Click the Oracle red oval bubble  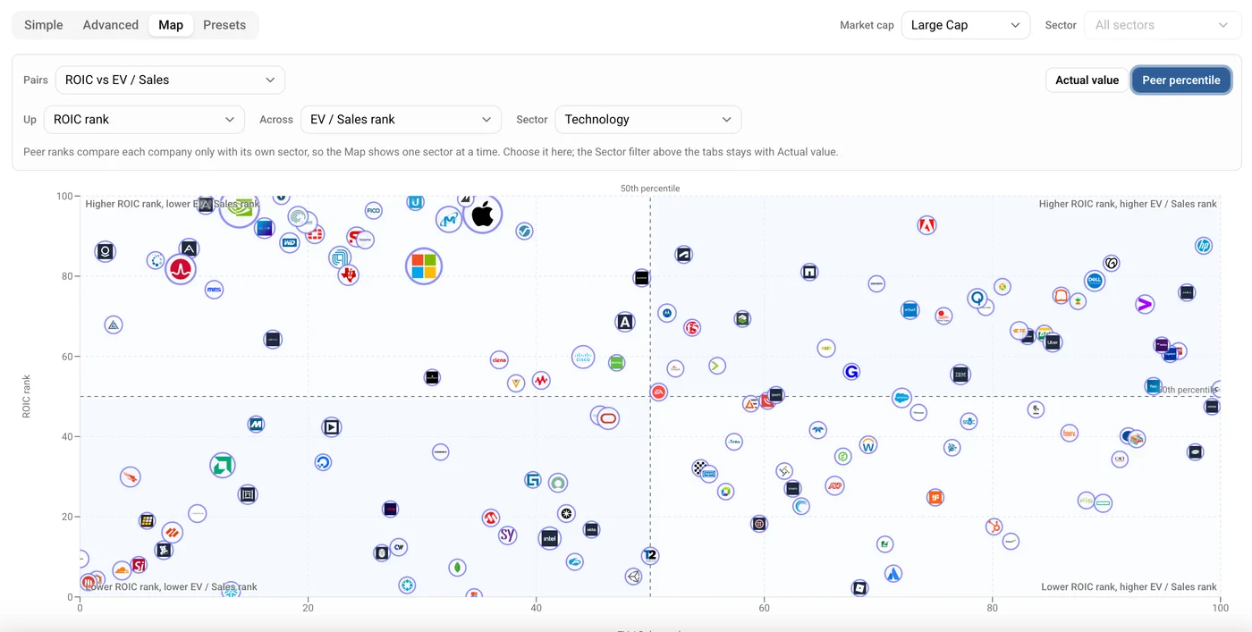[x=608, y=417]
